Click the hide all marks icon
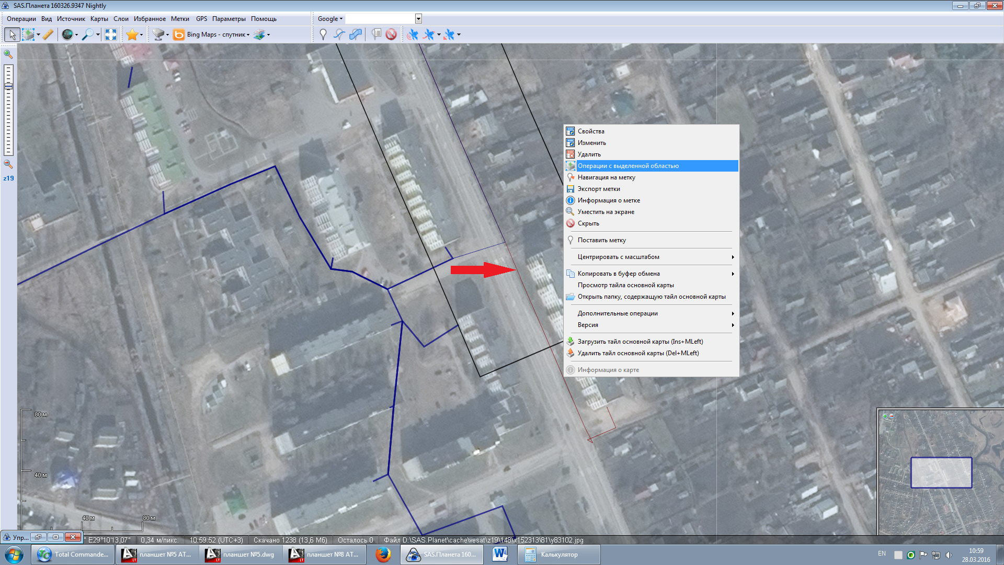 click(391, 35)
